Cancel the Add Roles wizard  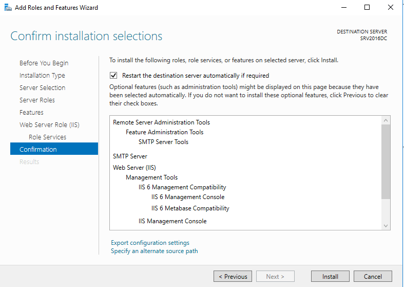373,276
